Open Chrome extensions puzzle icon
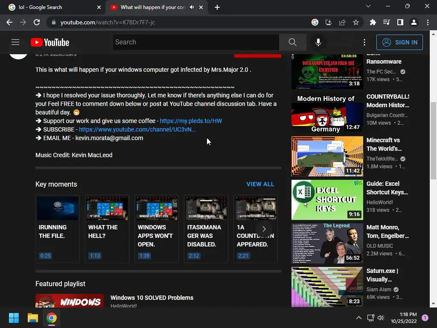Viewport: 437px width, 328px height. tap(373, 22)
